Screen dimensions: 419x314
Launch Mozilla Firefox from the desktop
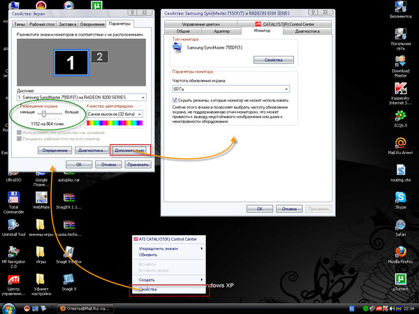click(x=400, y=252)
